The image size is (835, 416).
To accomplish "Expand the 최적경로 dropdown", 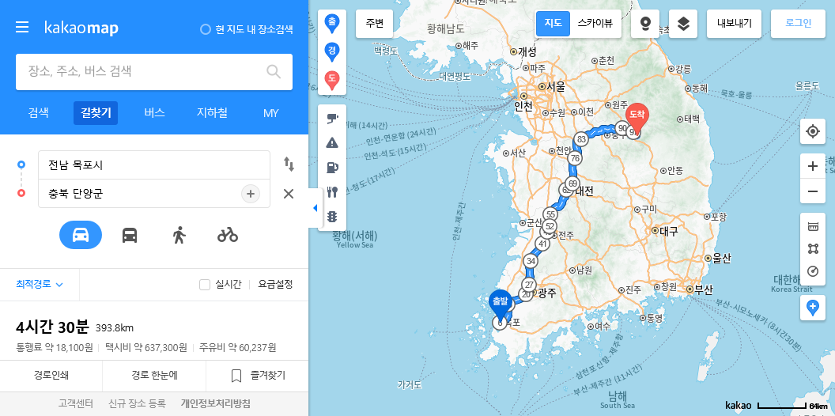I will click(x=40, y=285).
